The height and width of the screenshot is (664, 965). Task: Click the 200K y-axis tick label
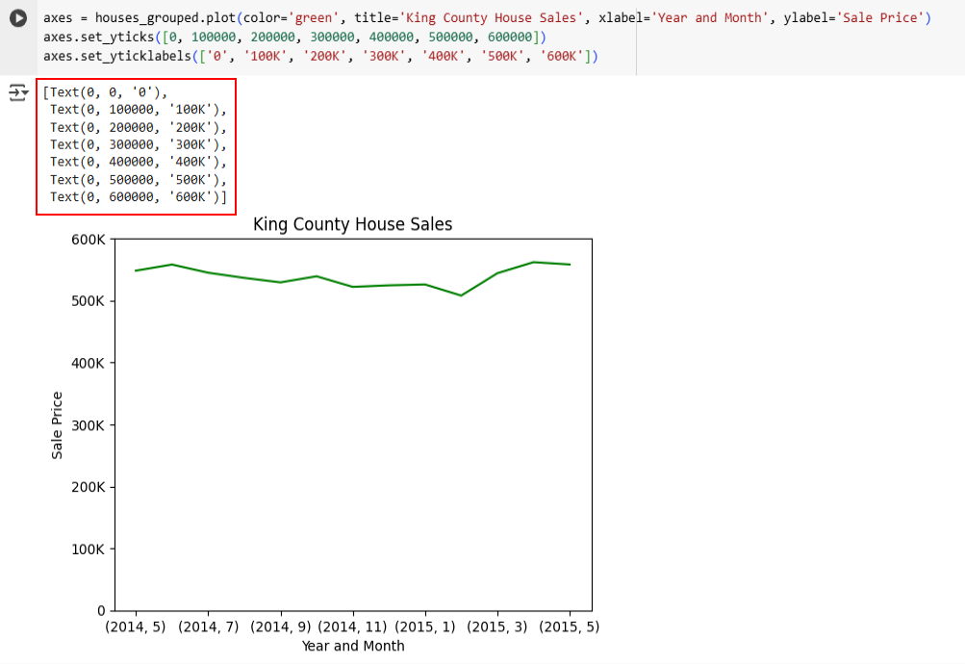(88, 487)
